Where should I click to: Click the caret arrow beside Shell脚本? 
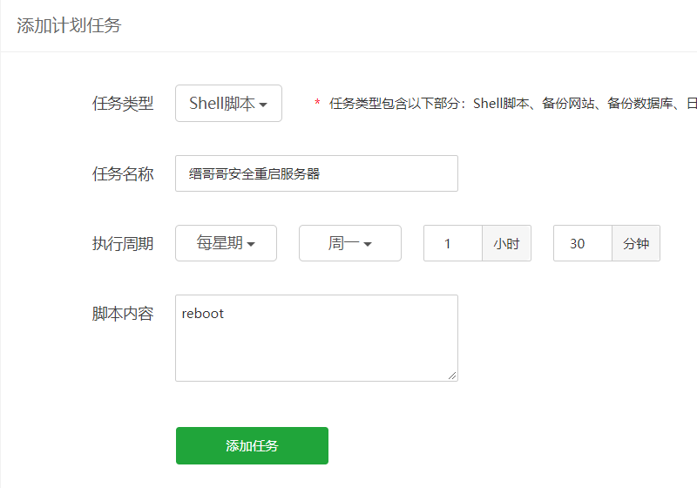[263, 105]
